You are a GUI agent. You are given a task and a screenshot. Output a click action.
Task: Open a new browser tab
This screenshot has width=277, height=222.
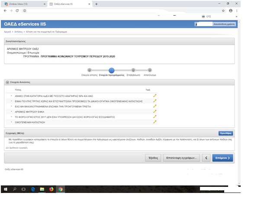click(96, 4)
